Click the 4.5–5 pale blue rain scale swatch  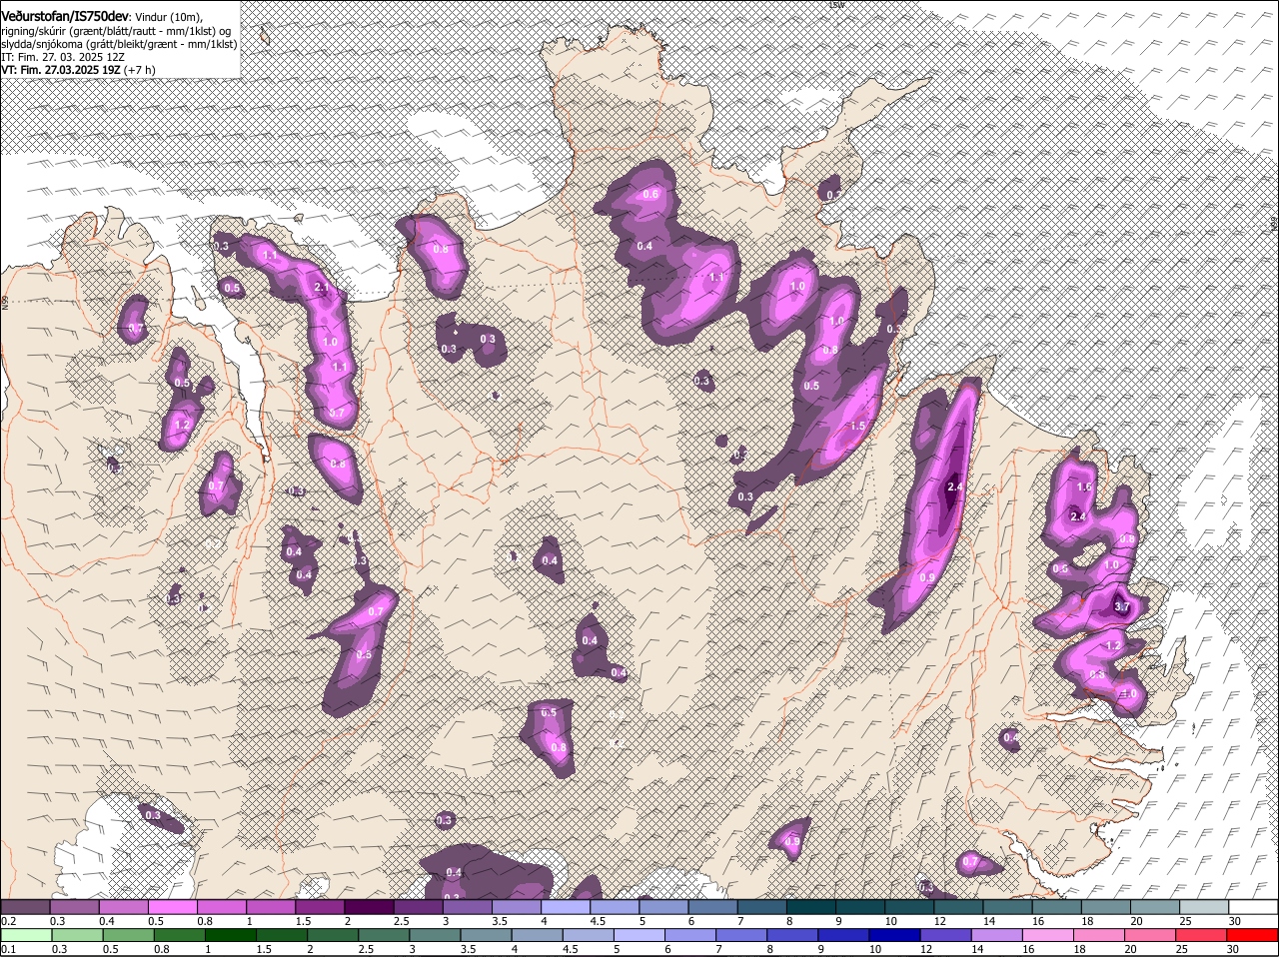tap(589, 936)
